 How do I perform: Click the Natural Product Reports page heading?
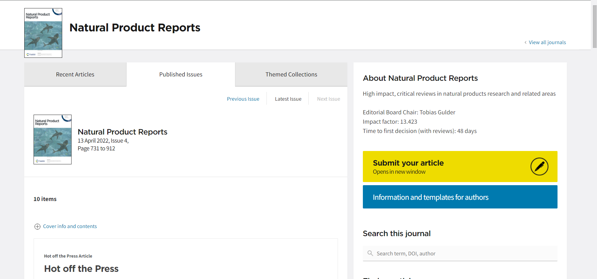[x=135, y=28]
